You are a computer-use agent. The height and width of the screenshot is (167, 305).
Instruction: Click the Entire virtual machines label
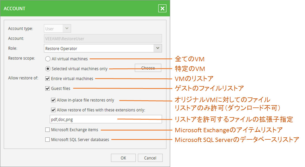pos(72,79)
